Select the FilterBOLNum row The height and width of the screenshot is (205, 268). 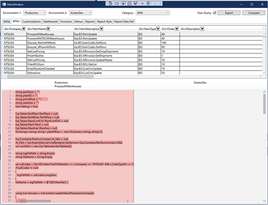coord(133,64)
